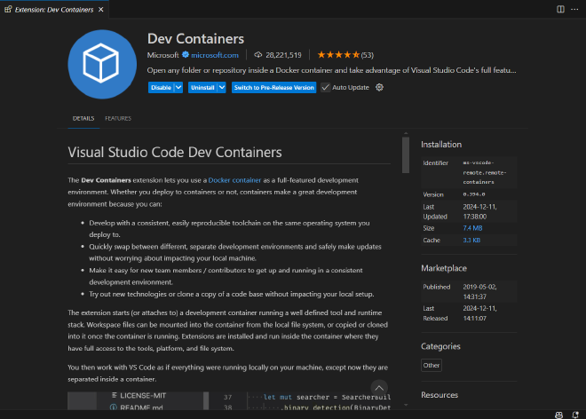Viewport: 586px width, 419px height.
Task: Toggle the Auto Update checkbox
Action: (x=326, y=88)
